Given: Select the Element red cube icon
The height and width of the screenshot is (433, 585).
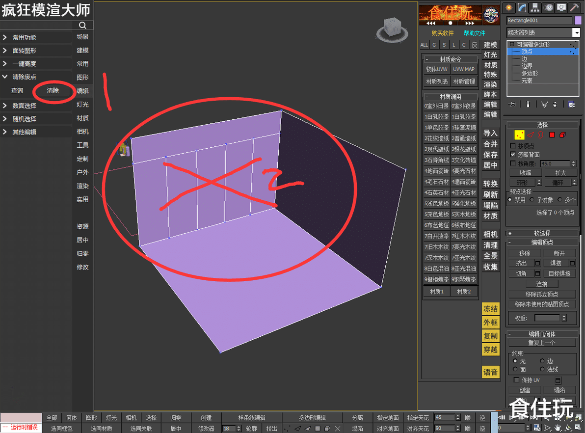Looking at the screenshot, I should (562, 135).
